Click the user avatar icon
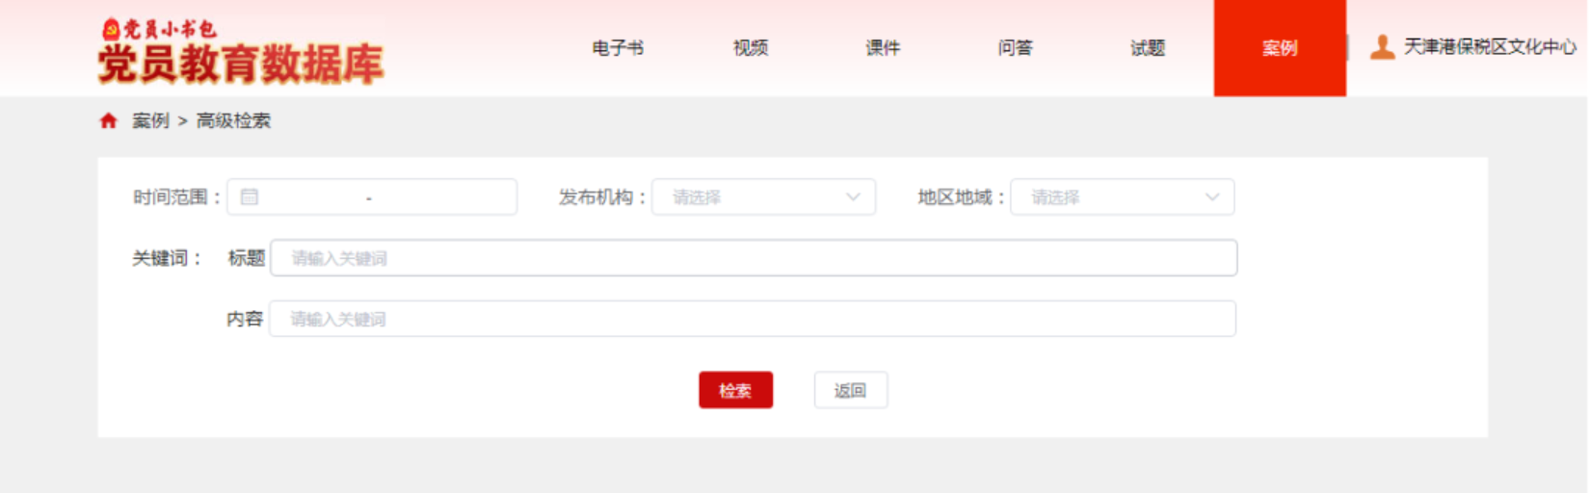The height and width of the screenshot is (493, 1590). click(x=1382, y=47)
